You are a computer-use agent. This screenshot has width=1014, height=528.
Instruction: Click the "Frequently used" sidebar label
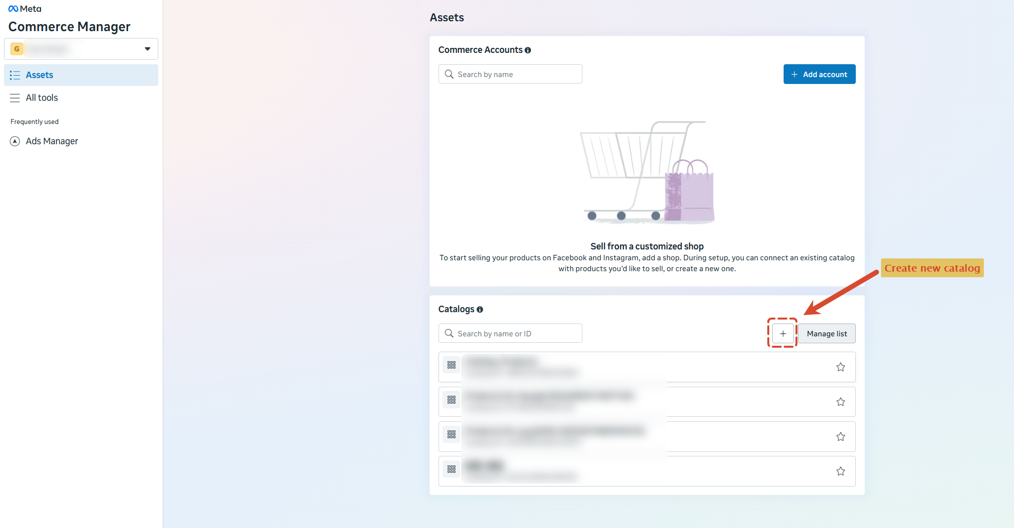pyautogui.click(x=35, y=122)
